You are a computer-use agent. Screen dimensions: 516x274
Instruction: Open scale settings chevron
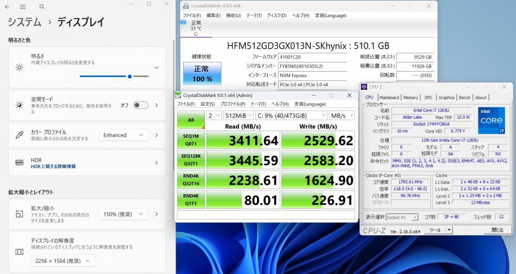pos(156,214)
